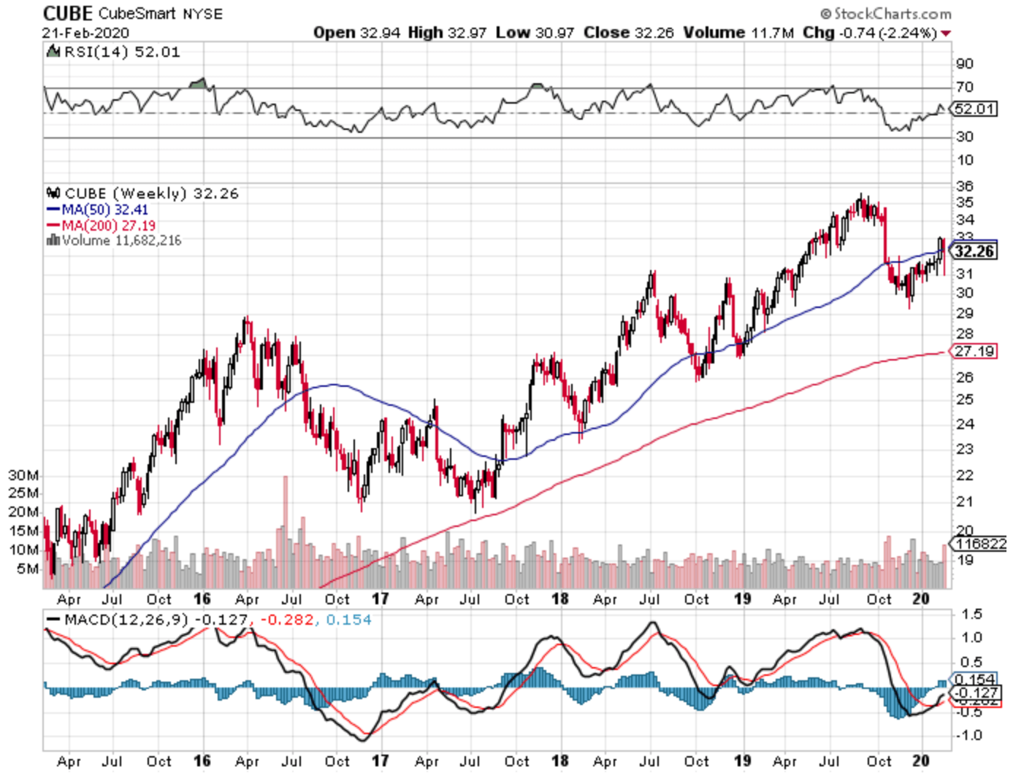The image size is (1024, 778).
Task: Click the 90 level on RSI axis
Action: coord(965,63)
